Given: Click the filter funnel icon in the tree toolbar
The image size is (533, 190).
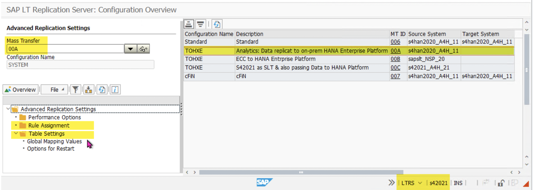Looking at the screenshot, I should tap(76, 90).
